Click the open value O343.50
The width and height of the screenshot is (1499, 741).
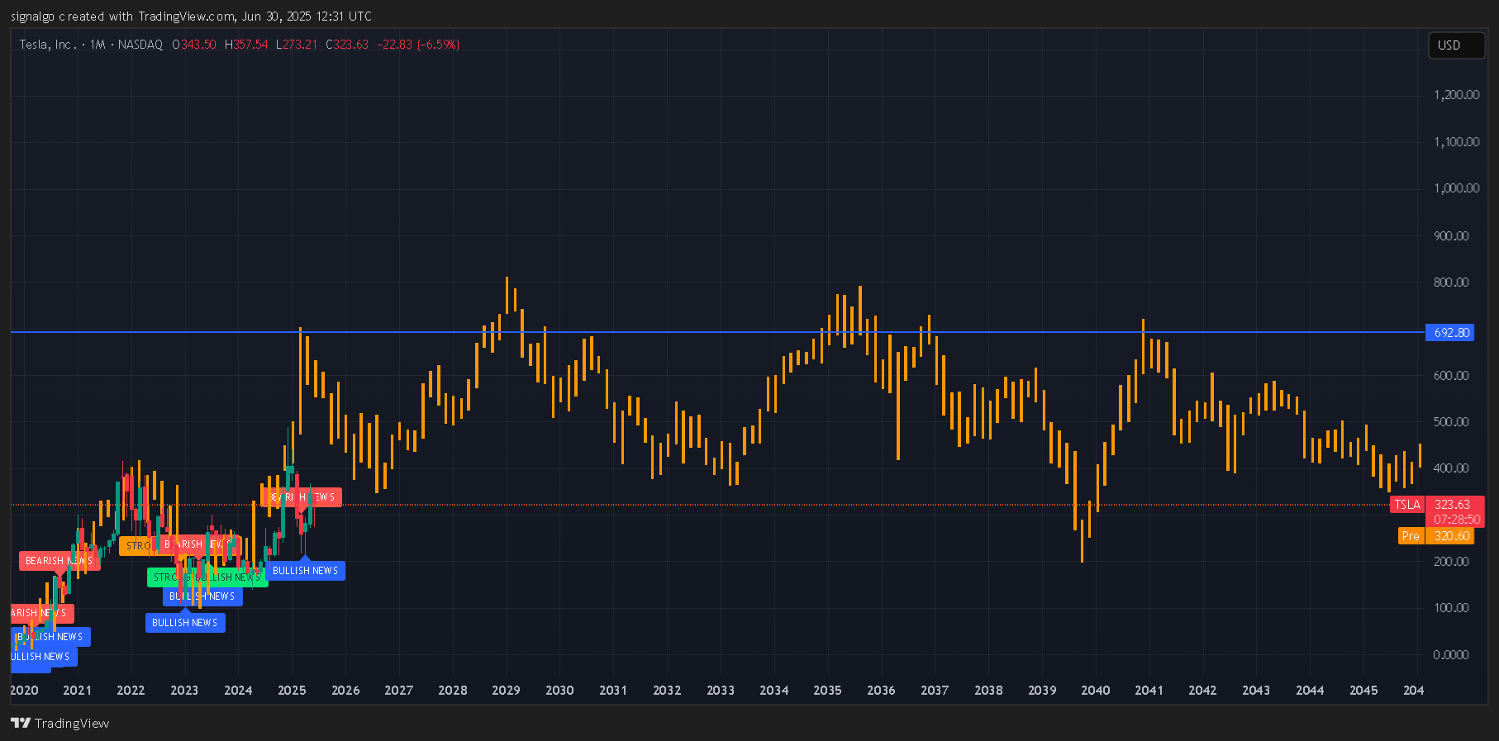tap(194, 45)
